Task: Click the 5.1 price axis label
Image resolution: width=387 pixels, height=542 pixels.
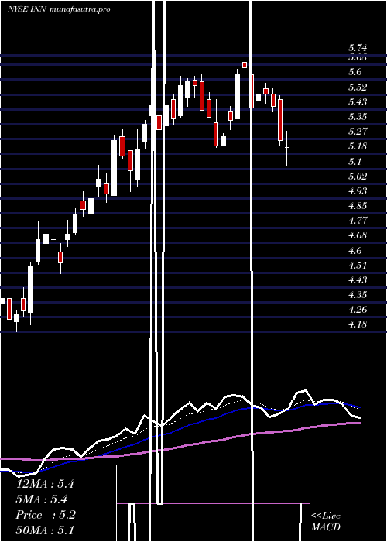Action: 354,161
